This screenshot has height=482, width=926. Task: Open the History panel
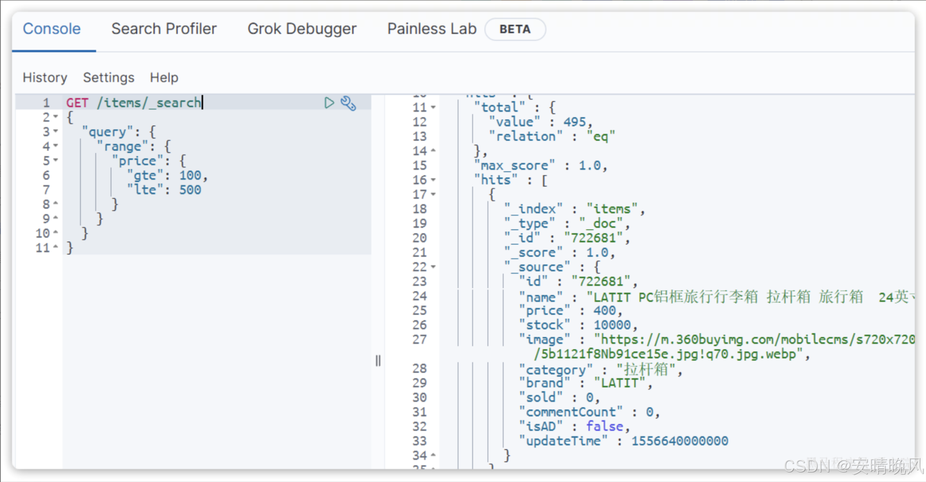(45, 78)
